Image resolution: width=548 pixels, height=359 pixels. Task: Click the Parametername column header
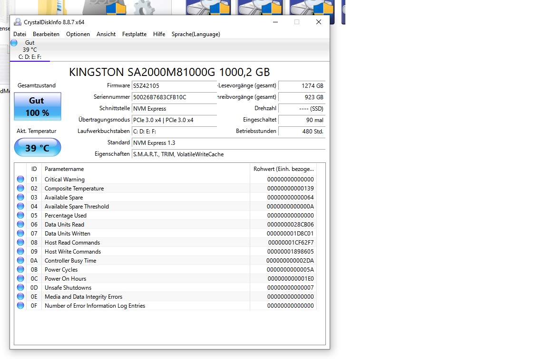146,169
